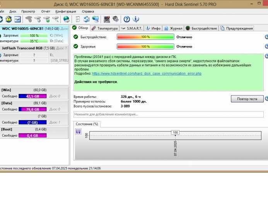Click the Повтор теста button
This screenshot has height=201, width=268.
247,99
